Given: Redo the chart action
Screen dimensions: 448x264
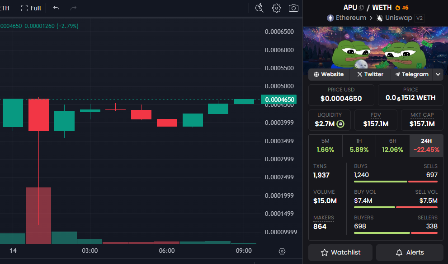Looking at the screenshot, I should point(73,8).
